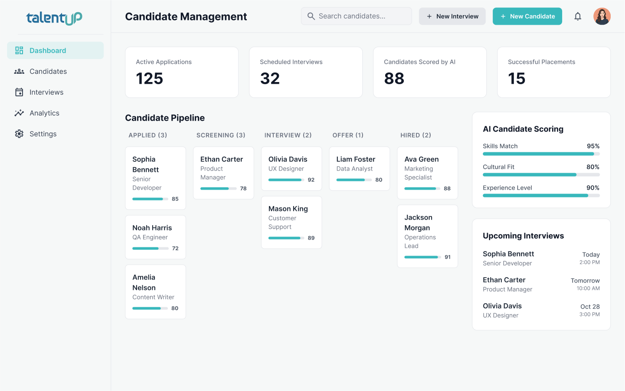Click the Cultural Fit progress bar
625x391 pixels.
[x=541, y=175]
